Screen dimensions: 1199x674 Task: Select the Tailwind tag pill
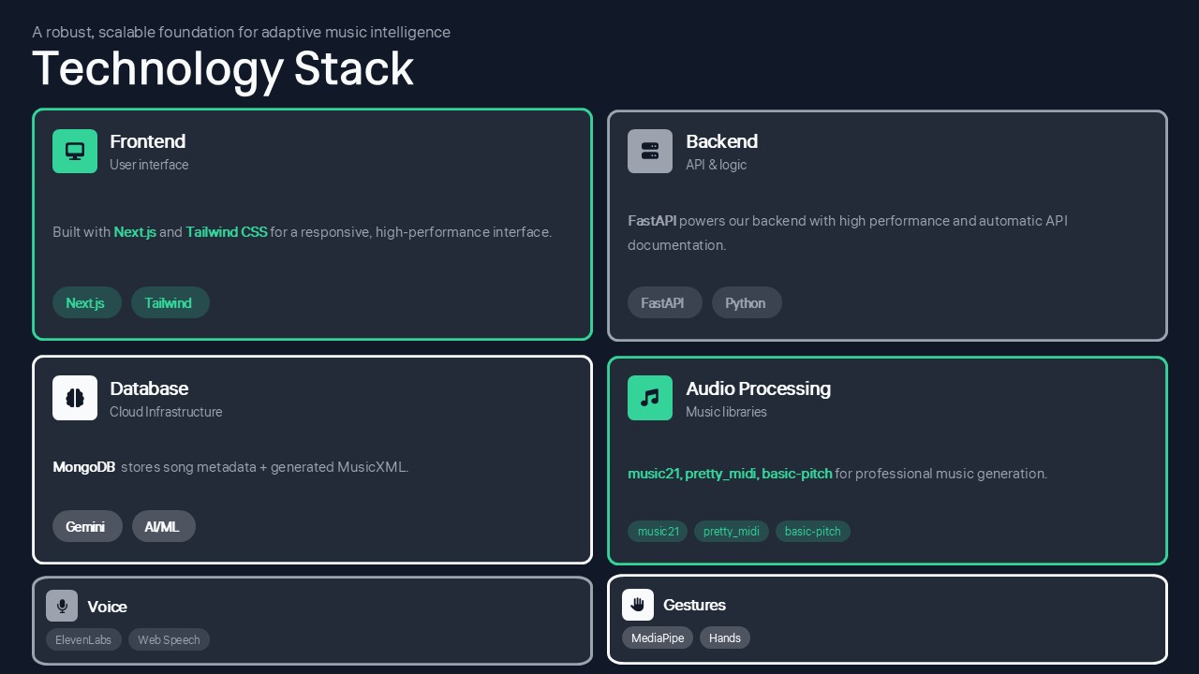[x=170, y=302]
